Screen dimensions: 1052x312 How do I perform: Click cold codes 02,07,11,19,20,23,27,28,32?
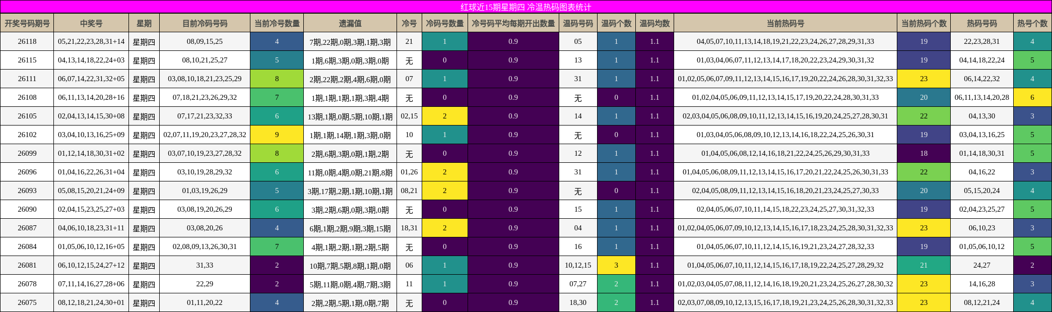click(x=205, y=135)
